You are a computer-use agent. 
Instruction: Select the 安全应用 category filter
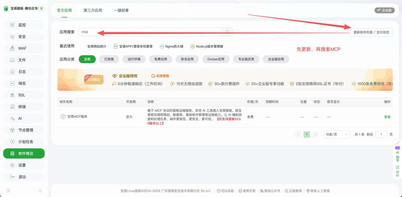(187, 59)
